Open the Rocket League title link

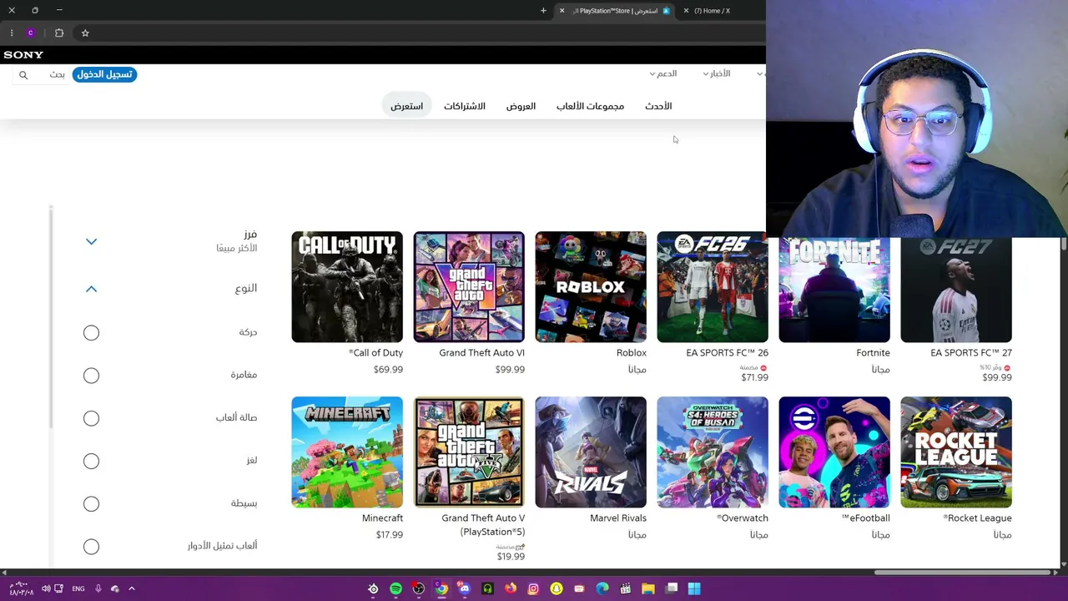[977, 518]
